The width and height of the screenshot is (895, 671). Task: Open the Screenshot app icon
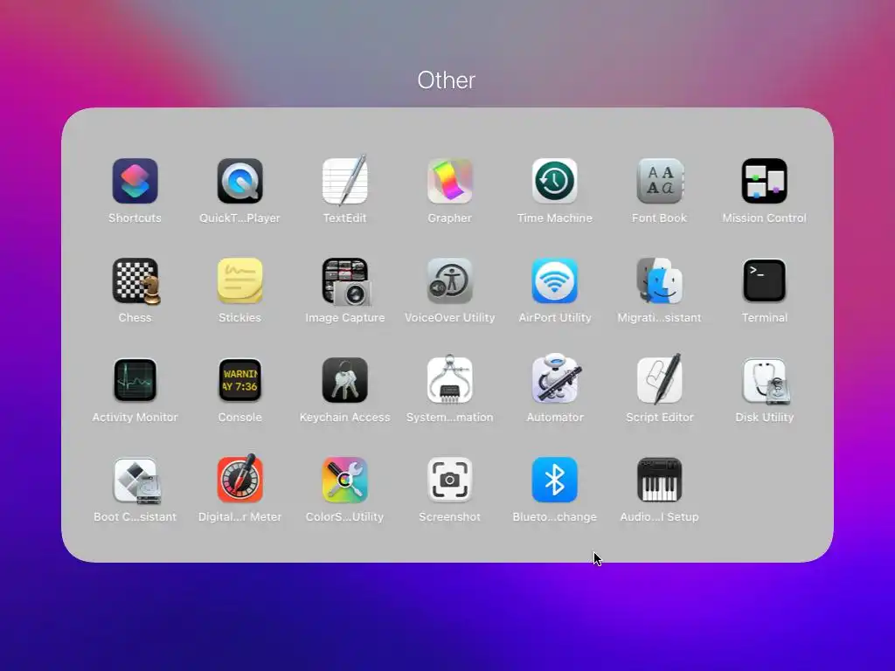pyautogui.click(x=450, y=480)
